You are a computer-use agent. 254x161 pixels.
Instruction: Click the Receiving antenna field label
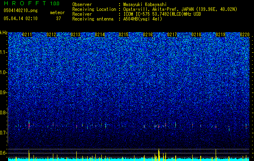93,19
